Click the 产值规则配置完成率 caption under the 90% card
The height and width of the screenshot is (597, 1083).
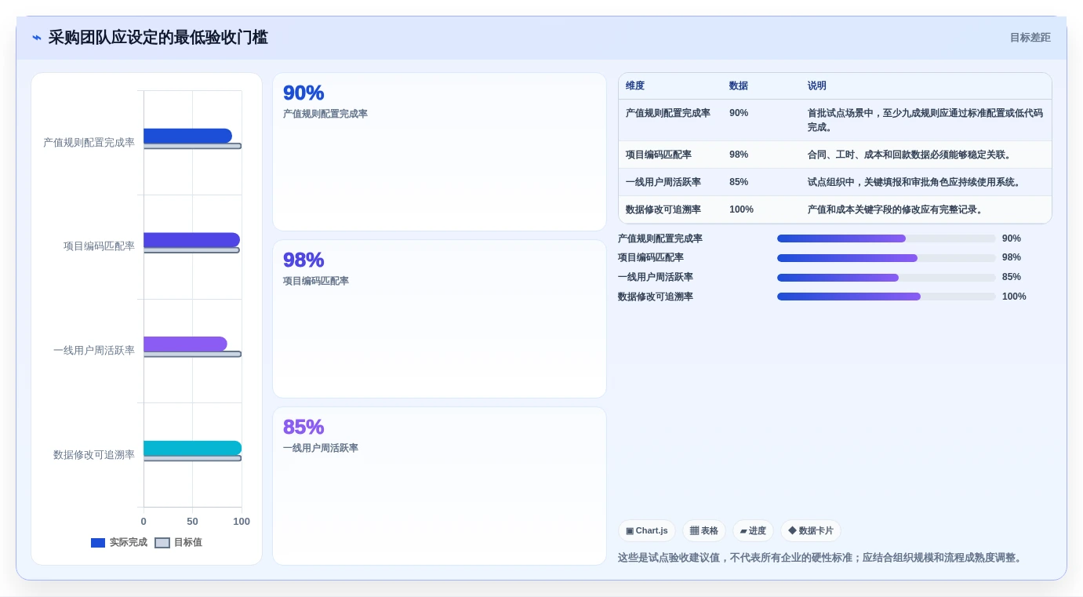tap(325, 114)
